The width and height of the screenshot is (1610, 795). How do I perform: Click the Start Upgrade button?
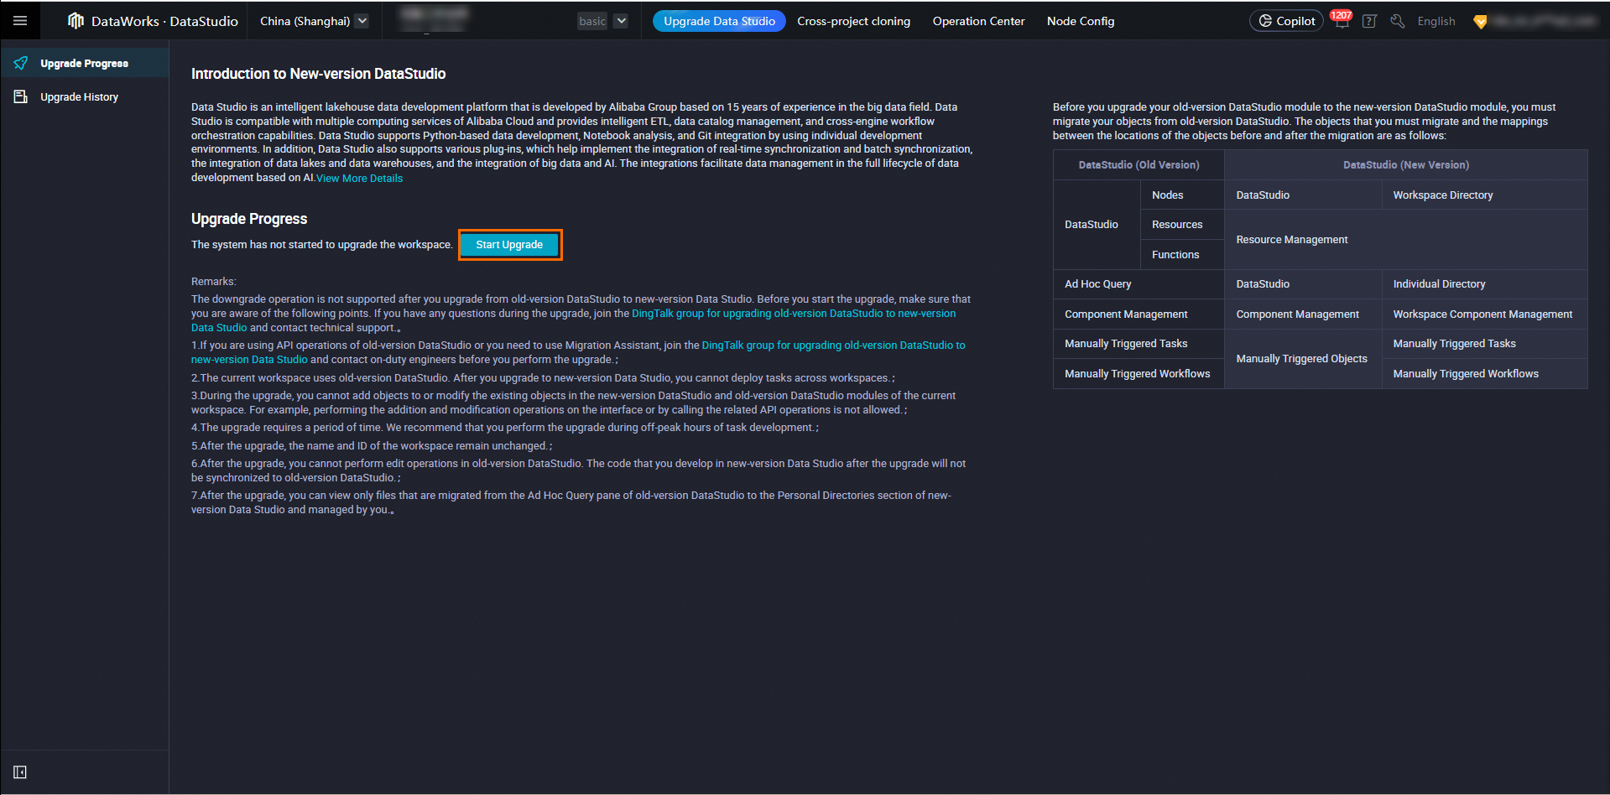pos(509,245)
